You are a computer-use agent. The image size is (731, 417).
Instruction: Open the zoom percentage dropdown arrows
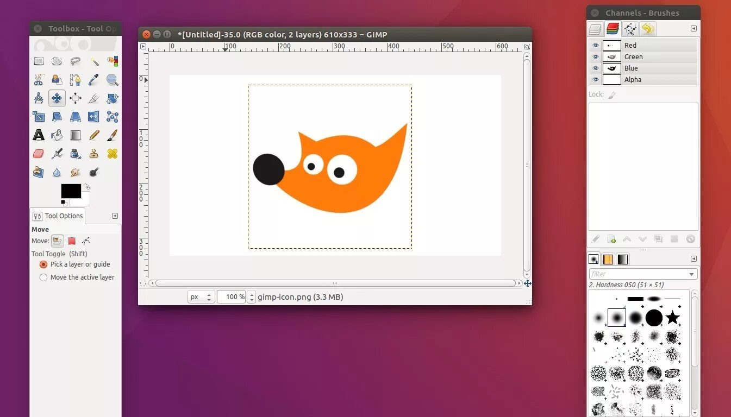(251, 297)
